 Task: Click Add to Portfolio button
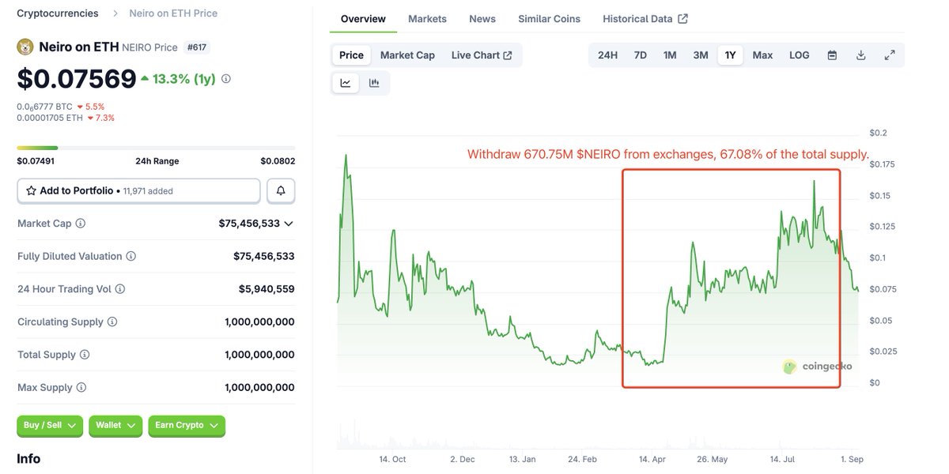tap(138, 191)
